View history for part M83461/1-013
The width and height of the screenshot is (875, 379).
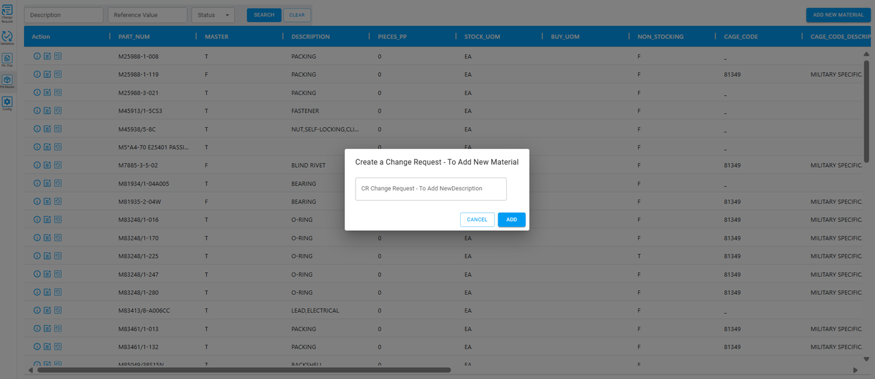click(58, 329)
